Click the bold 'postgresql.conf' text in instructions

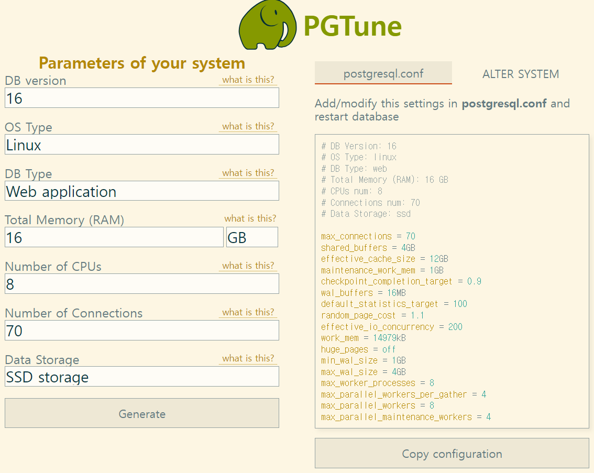click(504, 103)
